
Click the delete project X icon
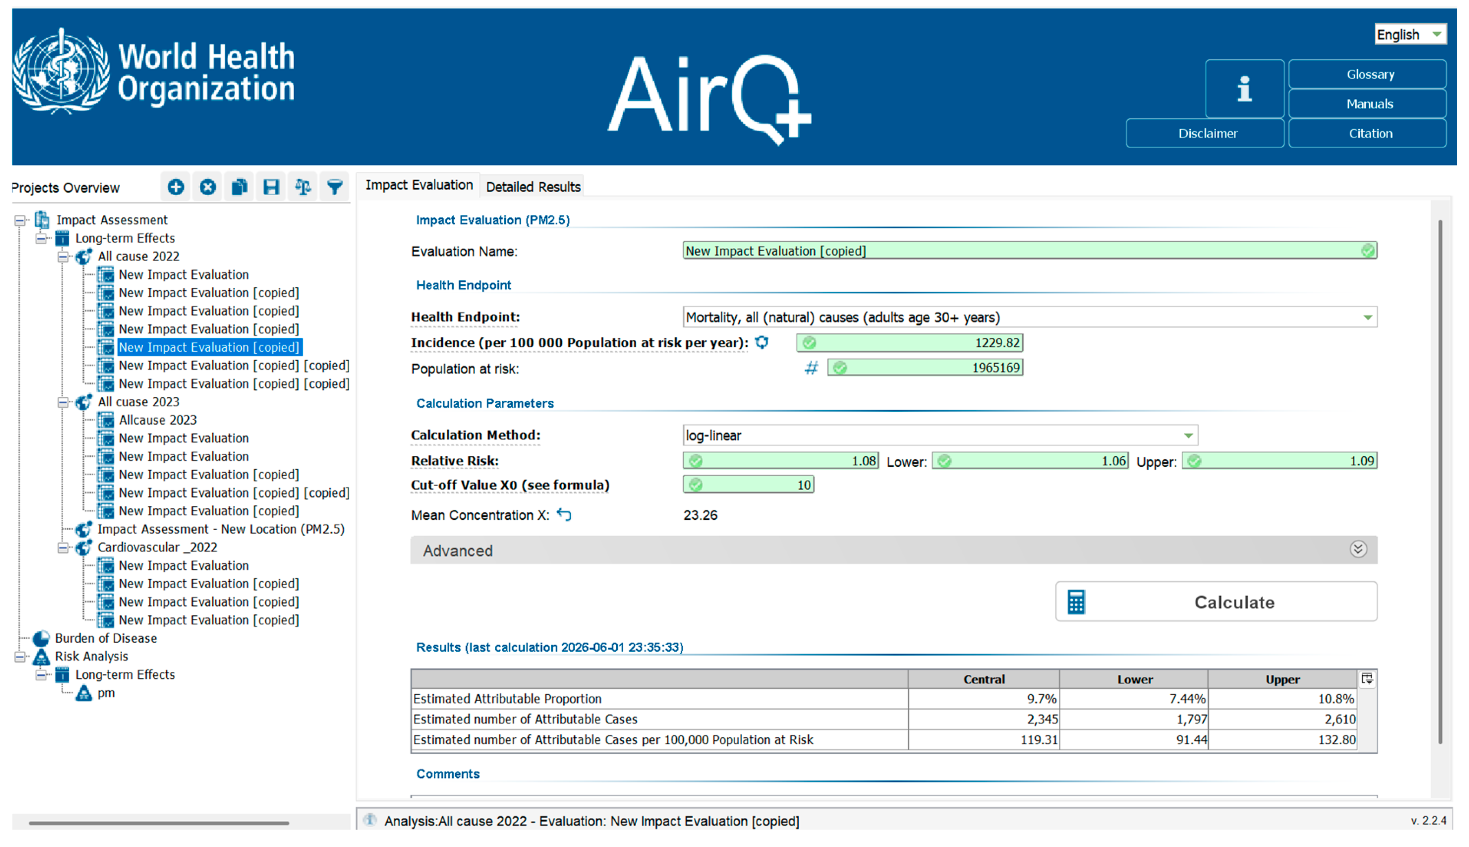pyautogui.click(x=207, y=187)
